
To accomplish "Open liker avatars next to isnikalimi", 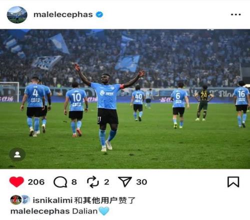I will pos(20,200).
